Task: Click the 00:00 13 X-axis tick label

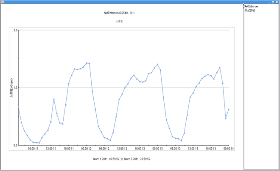Action: click(x=157, y=149)
